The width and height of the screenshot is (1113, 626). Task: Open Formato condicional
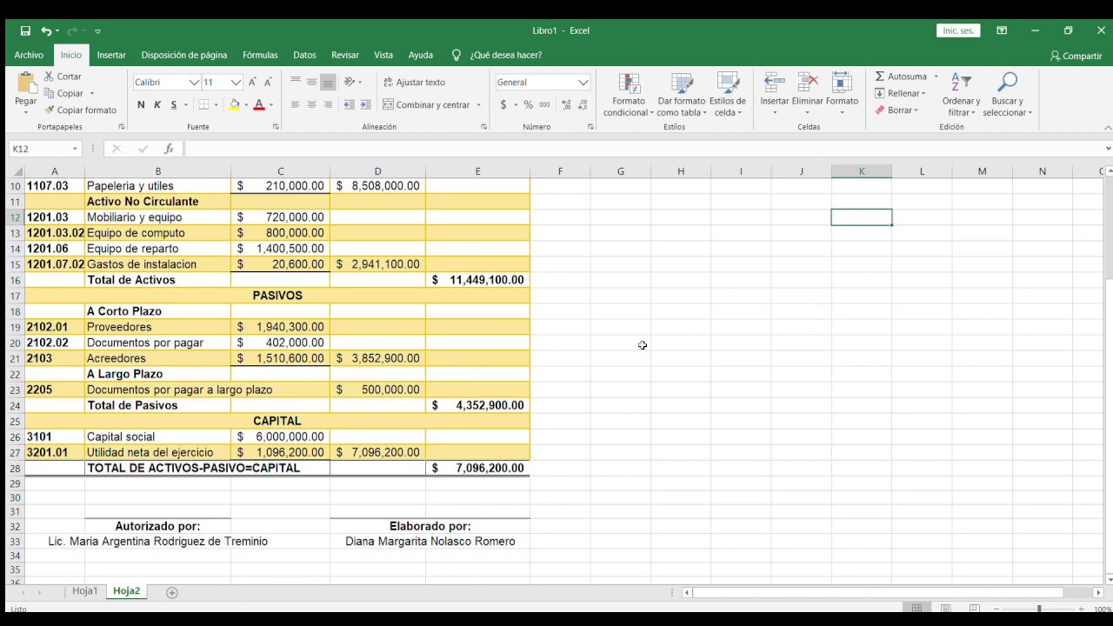click(628, 95)
